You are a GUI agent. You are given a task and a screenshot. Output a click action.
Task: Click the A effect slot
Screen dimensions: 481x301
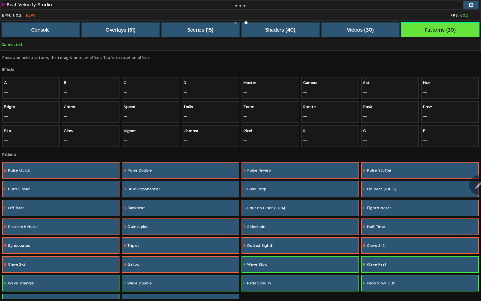31,88
